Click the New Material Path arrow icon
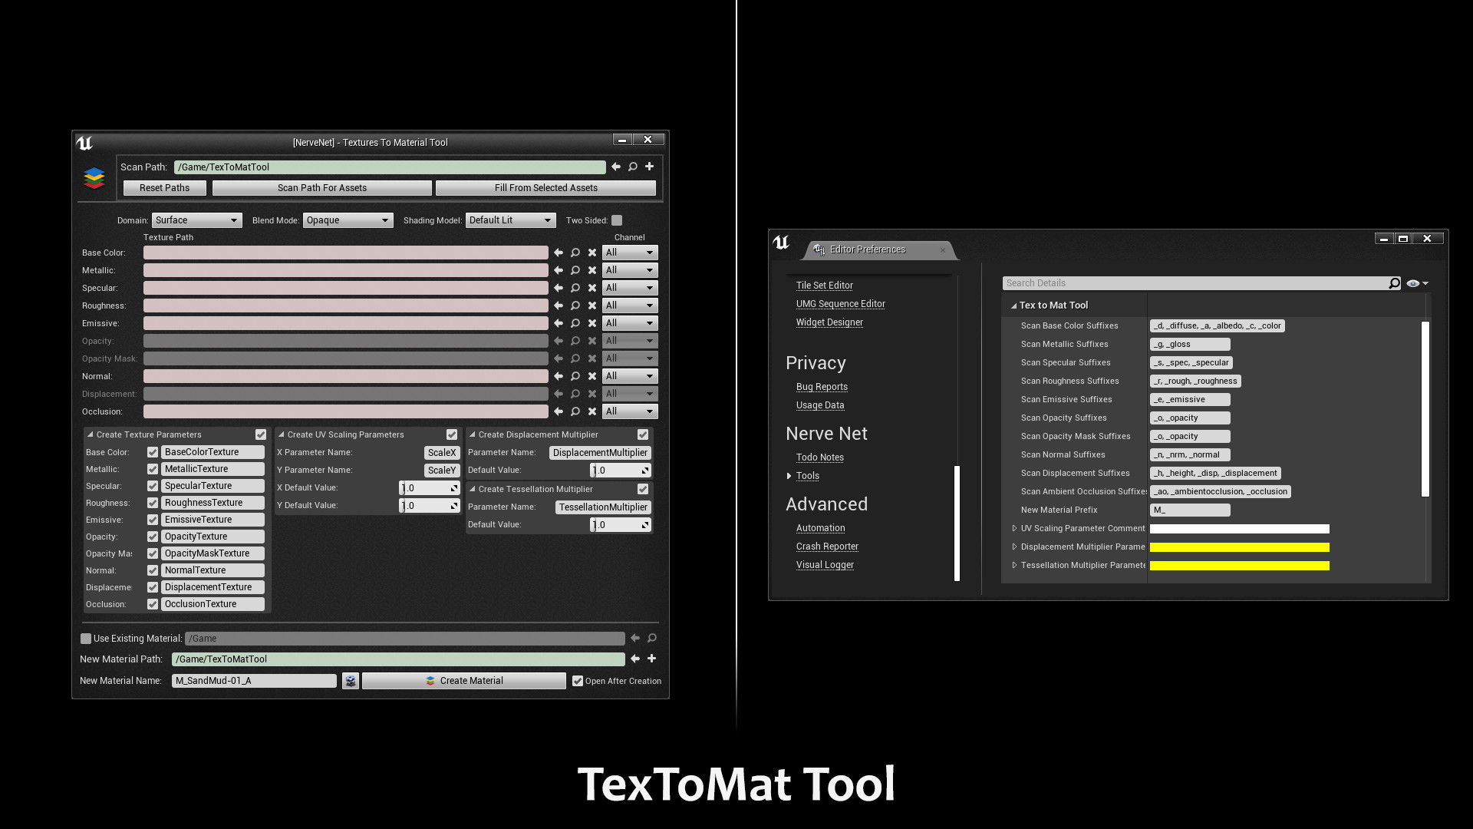Screen dimensions: 1473x829 click(x=635, y=659)
